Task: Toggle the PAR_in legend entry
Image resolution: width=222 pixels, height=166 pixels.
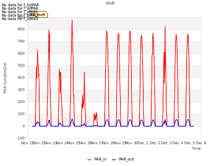Action: click(x=97, y=159)
